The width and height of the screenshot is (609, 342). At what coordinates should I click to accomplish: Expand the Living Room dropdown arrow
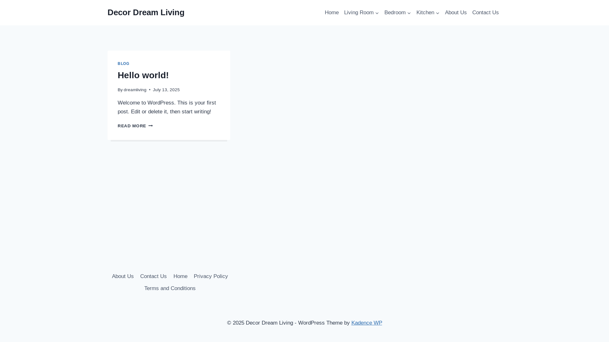(377, 13)
